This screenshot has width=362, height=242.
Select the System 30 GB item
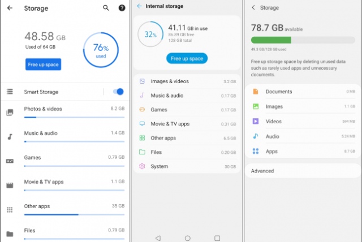tap(187, 166)
